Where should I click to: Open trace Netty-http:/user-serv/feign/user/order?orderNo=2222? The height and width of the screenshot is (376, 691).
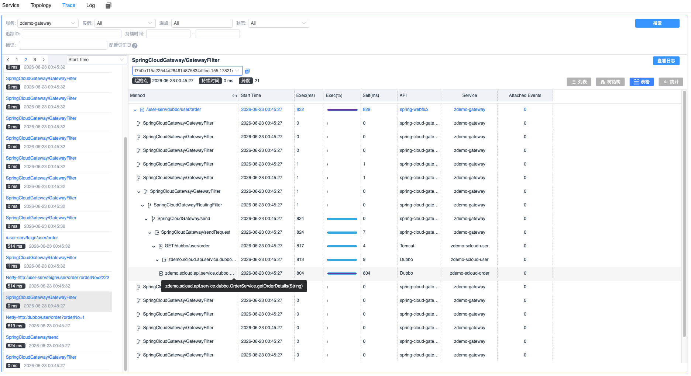click(x=58, y=278)
